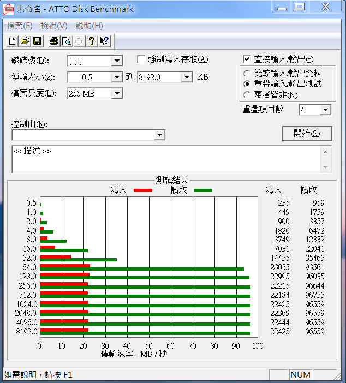The width and height of the screenshot is (346, 383).
Task: Click the 測試結果 group title
Action: click(172, 180)
